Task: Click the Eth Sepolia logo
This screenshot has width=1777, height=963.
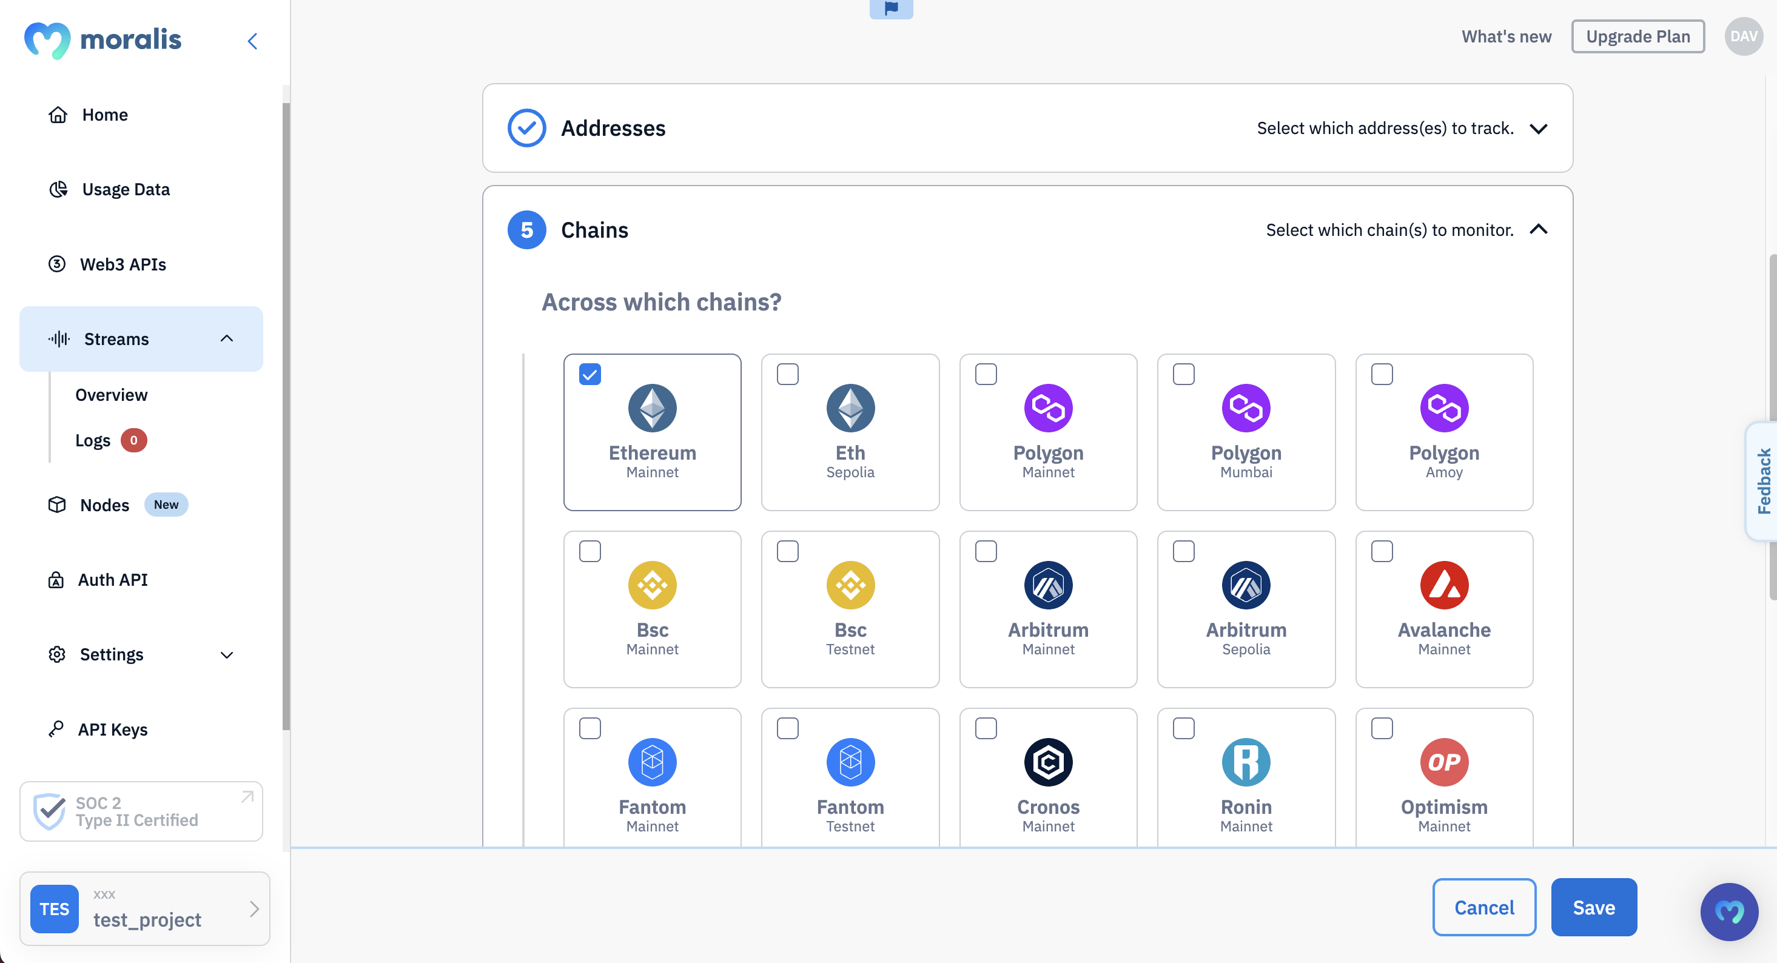Action: pos(850,408)
